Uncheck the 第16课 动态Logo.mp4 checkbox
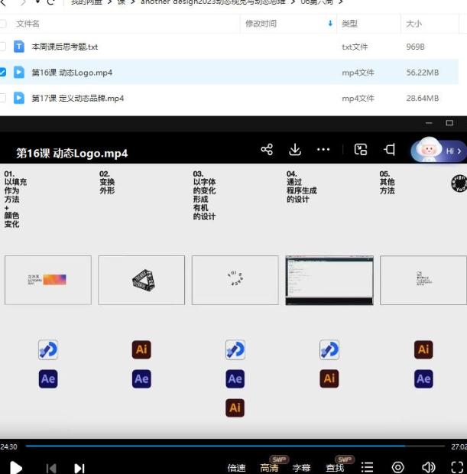This screenshot has width=467, height=474. 2,73
